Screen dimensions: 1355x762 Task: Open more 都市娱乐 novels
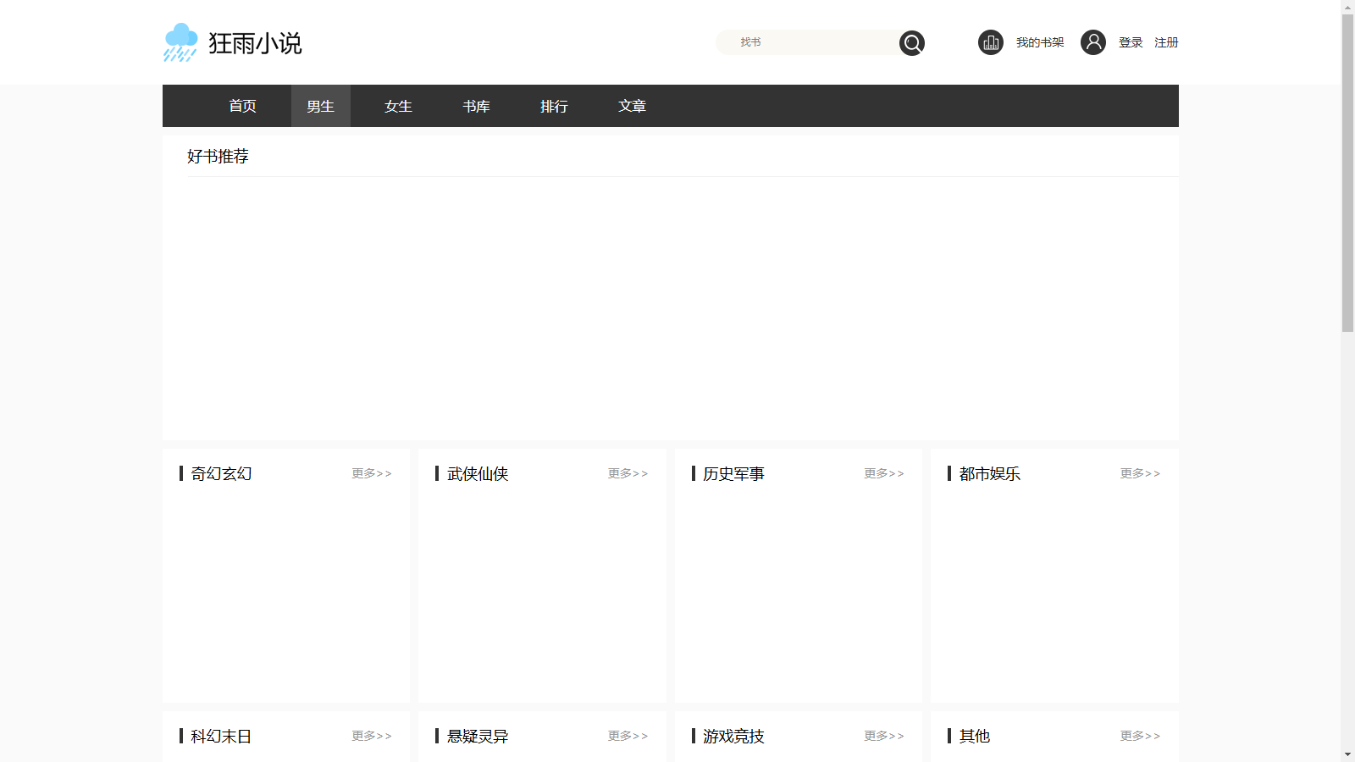(1139, 473)
